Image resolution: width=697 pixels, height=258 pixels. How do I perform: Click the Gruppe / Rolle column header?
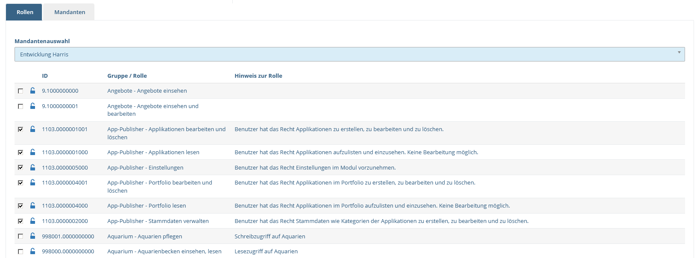[x=127, y=76]
